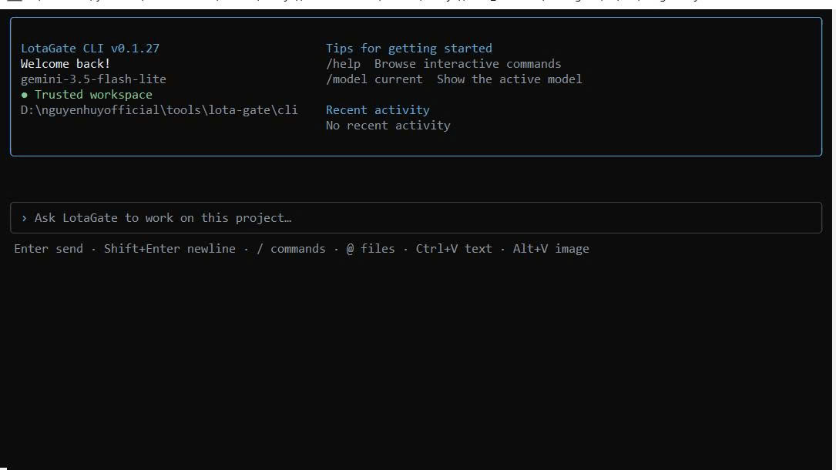The height and width of the screenshot is (470, 836).
Task: Click the Browse interactive commands description
Action: [x=468, y=64]
